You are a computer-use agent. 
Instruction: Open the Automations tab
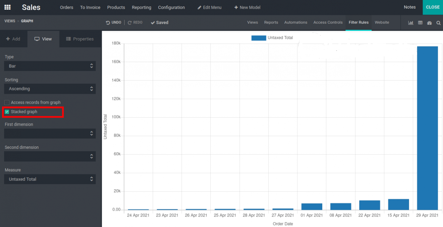tap(296, 22)
